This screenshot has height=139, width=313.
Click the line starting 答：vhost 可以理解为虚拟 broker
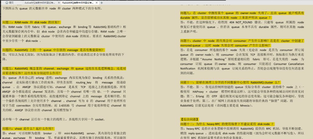click(x=64, y=133)
